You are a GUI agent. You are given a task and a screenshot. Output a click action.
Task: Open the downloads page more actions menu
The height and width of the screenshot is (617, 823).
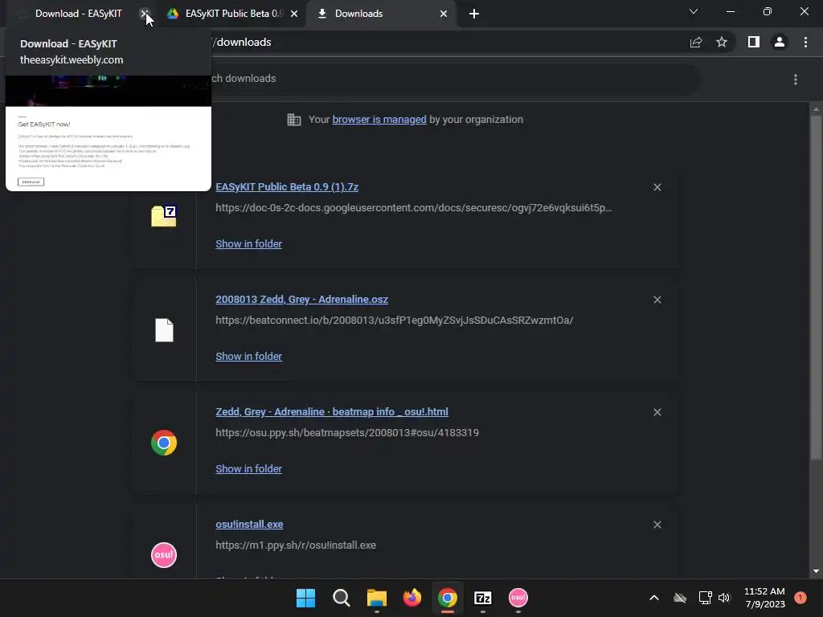tap(796, 80)
